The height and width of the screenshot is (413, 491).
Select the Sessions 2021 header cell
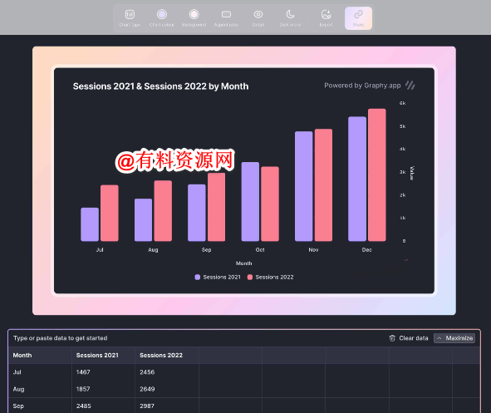click(x=103, y=355)
